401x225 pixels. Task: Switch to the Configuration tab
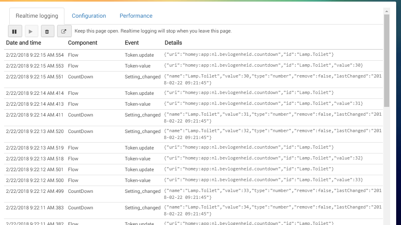(89, 16)
